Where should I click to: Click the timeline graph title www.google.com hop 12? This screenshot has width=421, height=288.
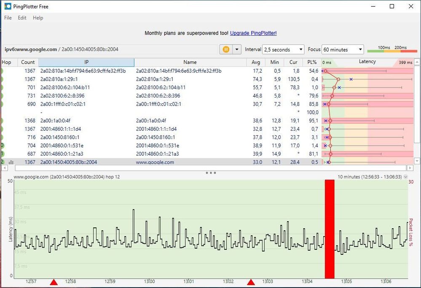(x=67, y=177)
